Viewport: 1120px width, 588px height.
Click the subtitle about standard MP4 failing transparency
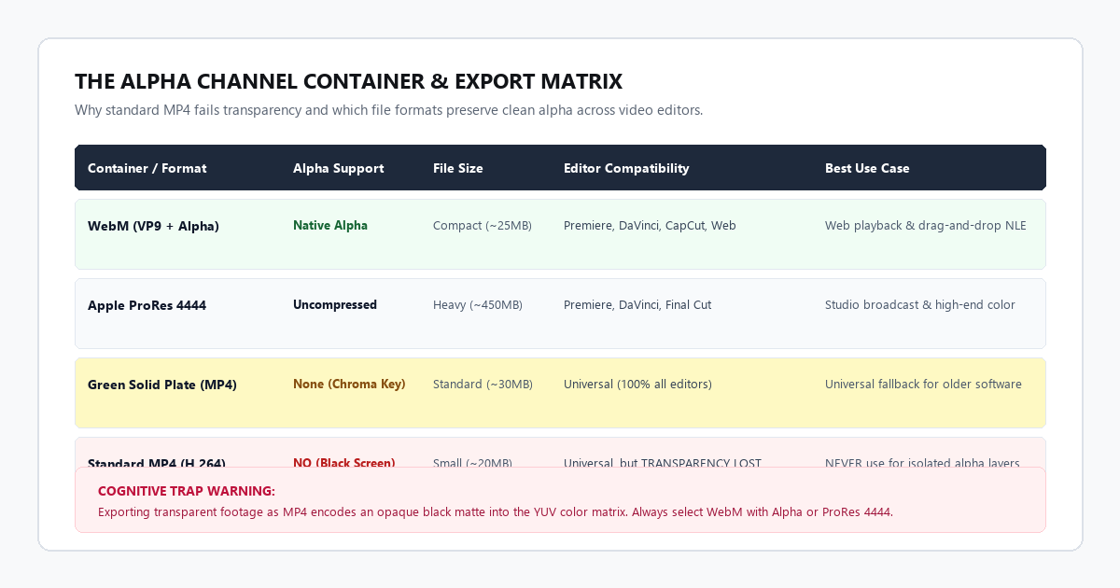(388, 110)
